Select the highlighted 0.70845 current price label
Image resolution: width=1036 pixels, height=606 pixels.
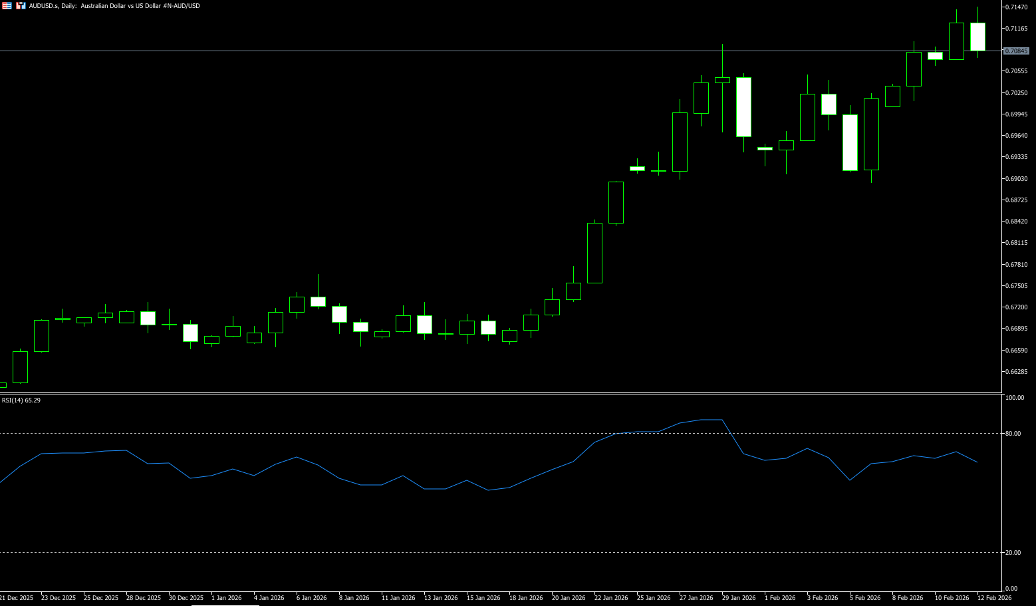tap(1016, 51)
